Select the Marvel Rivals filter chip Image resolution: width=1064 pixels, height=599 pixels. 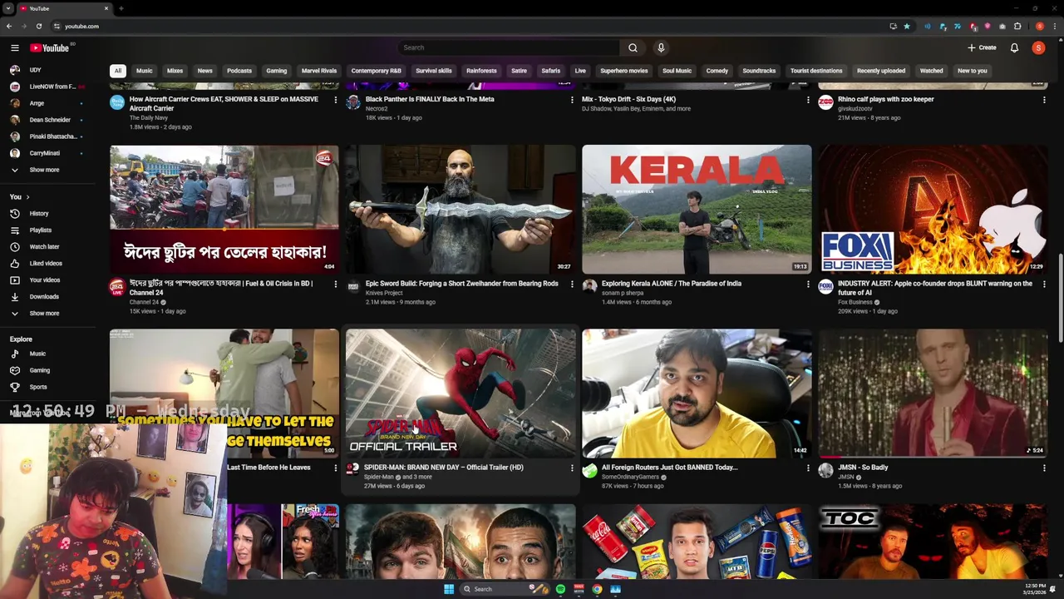(x=319, y=71)
